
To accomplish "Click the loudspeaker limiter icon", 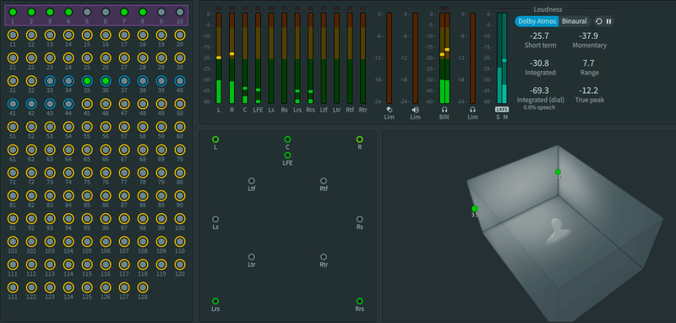I will tap(415, 110).
